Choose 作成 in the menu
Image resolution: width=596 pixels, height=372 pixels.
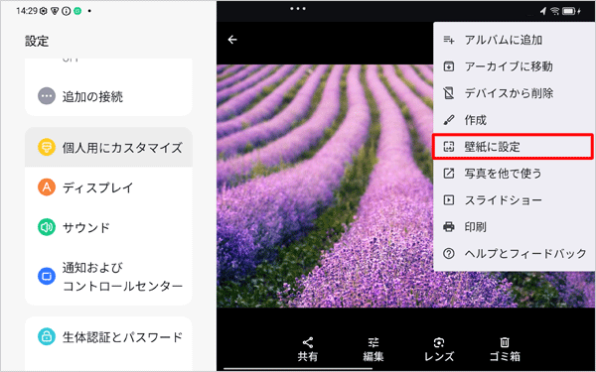coord(515,120)
